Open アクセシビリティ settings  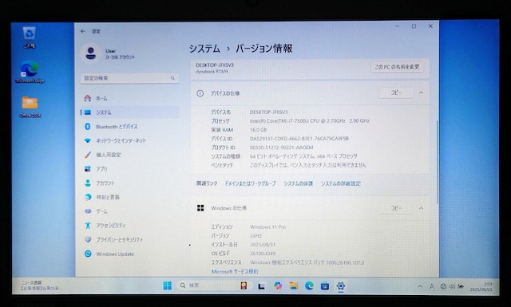point(129,226)
